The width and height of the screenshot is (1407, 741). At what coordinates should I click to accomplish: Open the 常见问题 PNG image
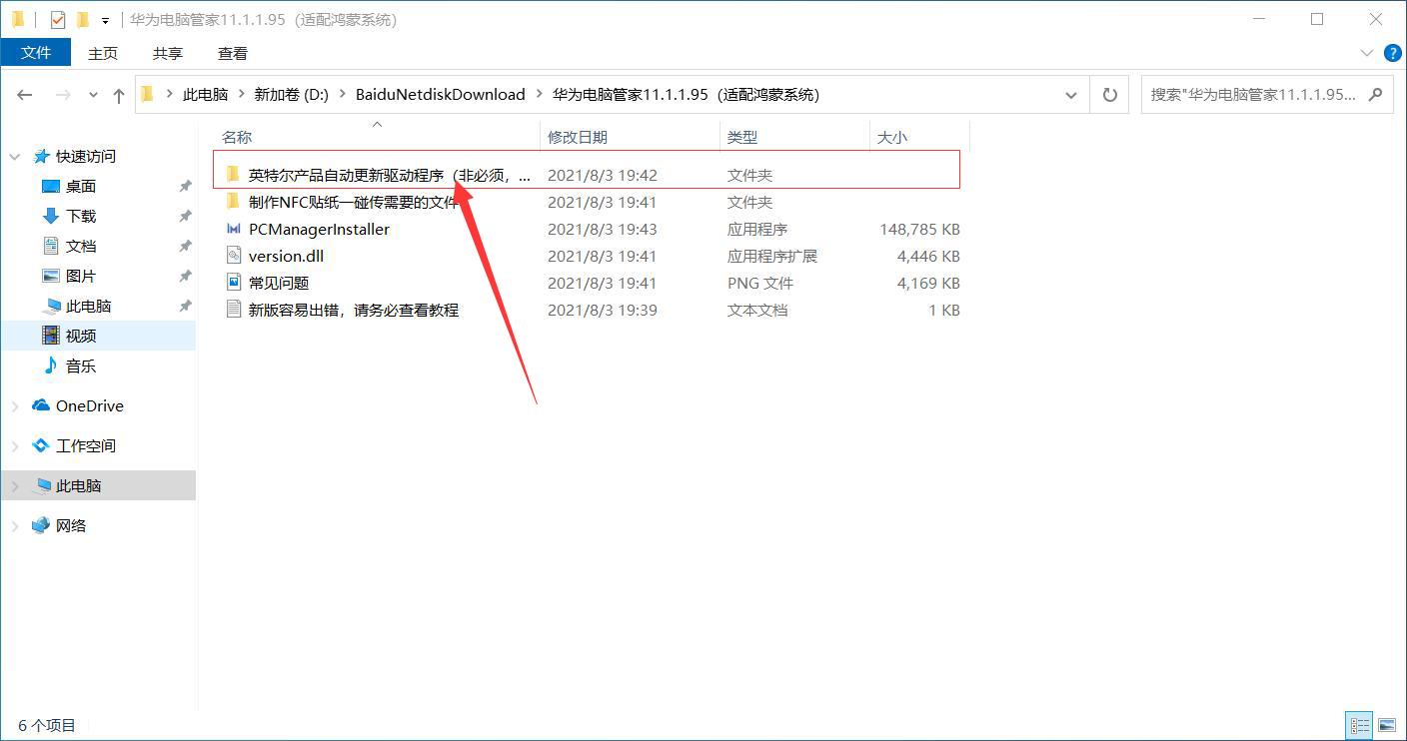pos(281,283)
